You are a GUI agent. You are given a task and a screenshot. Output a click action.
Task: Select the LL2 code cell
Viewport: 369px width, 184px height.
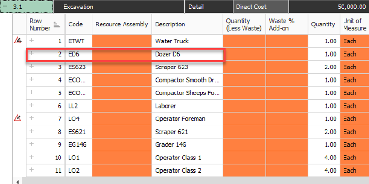79,106
